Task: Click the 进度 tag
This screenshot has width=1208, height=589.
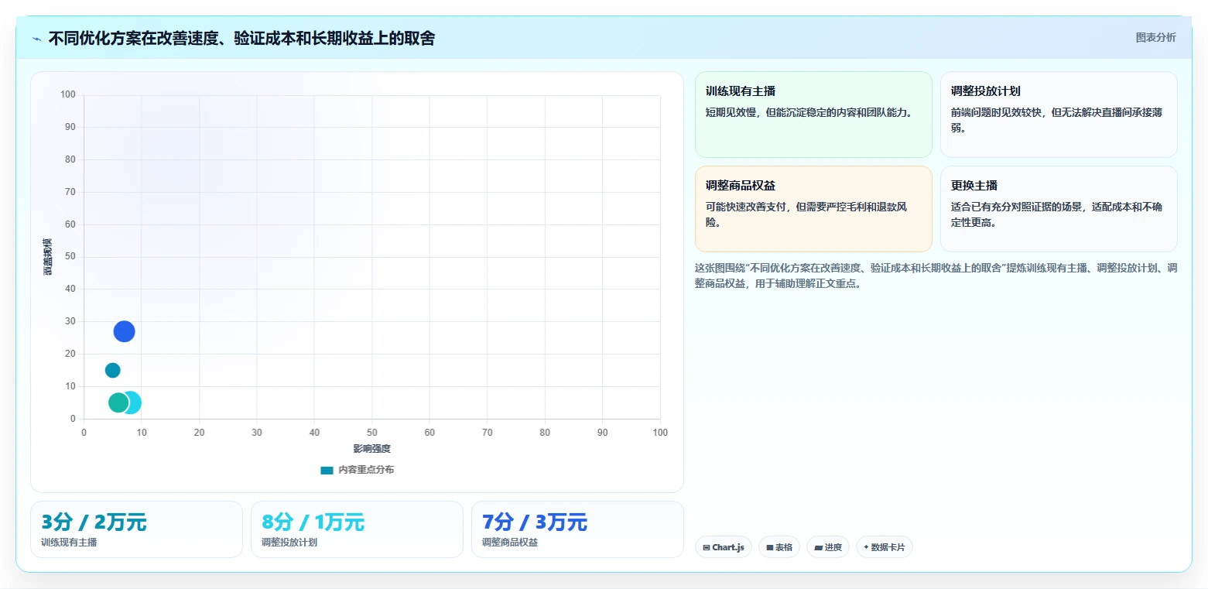Action: (828, 547)
